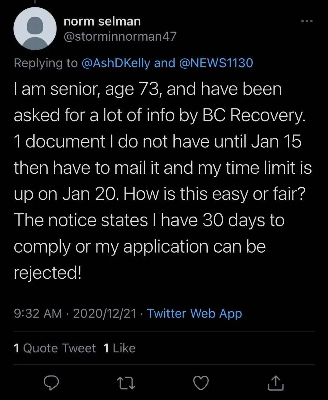Click the word 'rejected!' in the tweet
The image size is (328, 400).
[47, 273]
